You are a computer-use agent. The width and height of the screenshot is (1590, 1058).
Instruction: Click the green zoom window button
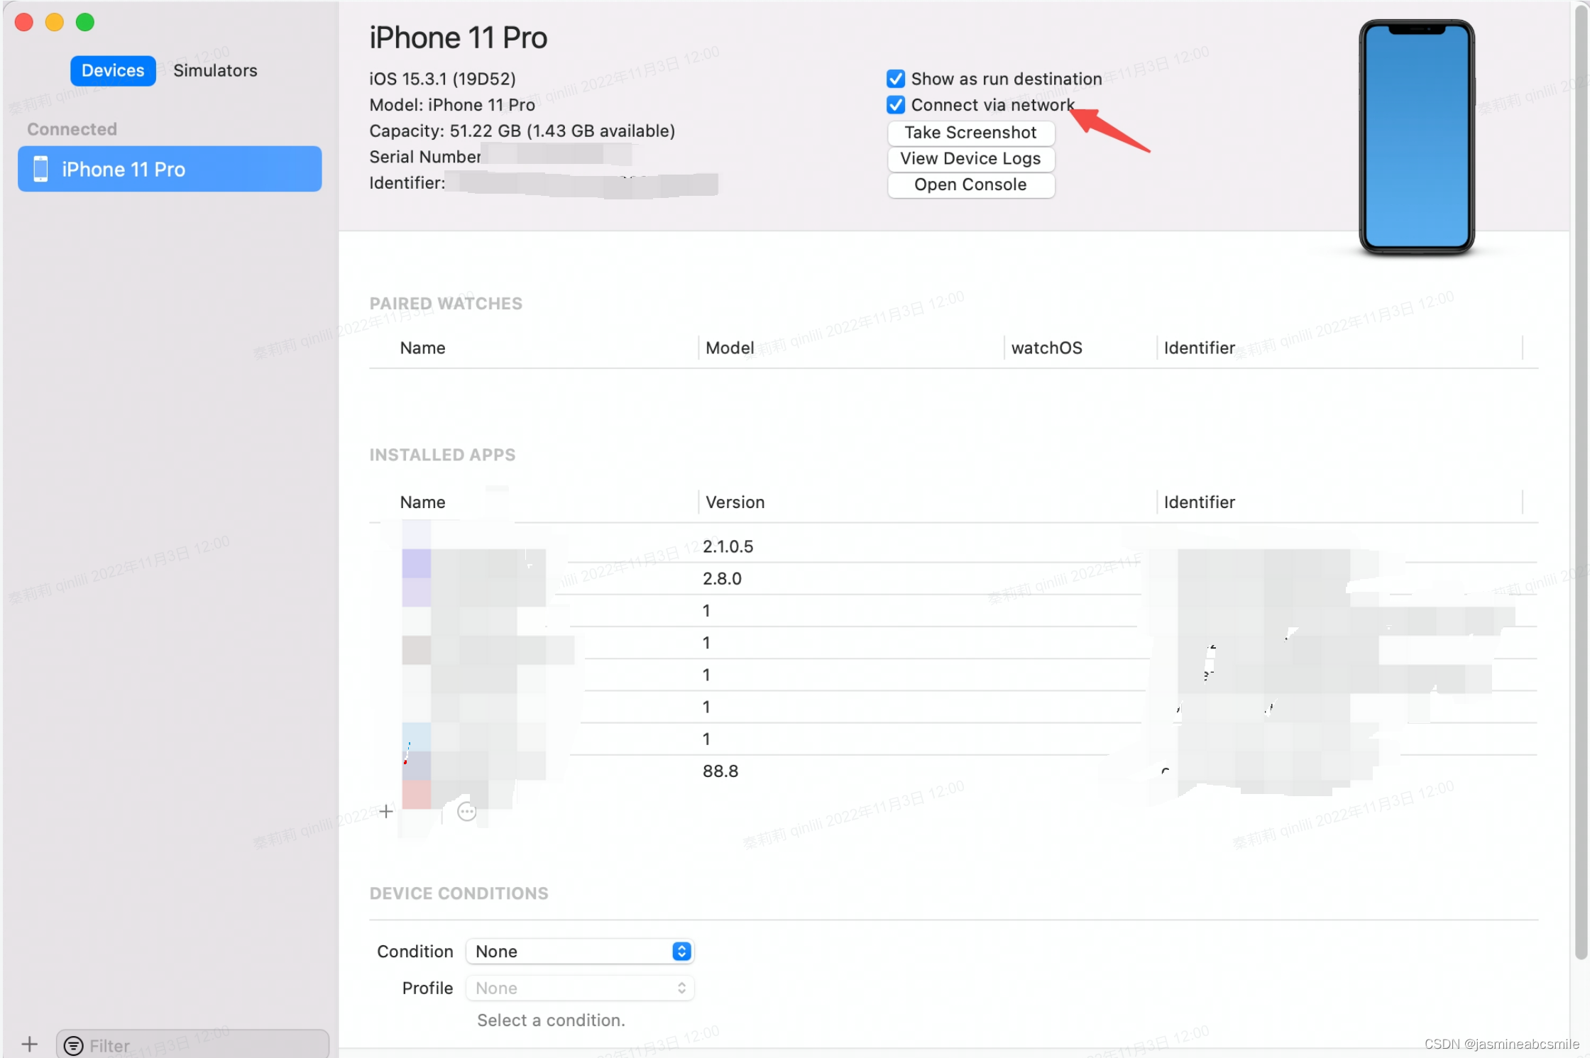coord(85,23)
